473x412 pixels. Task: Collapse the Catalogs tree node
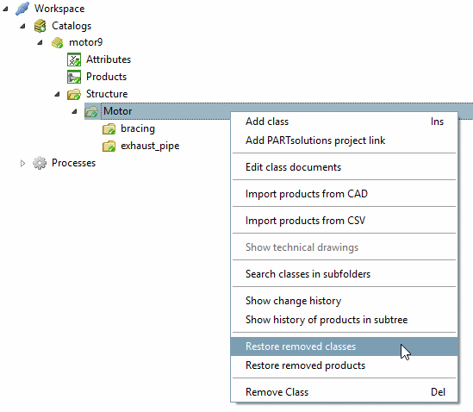(22, 26)
